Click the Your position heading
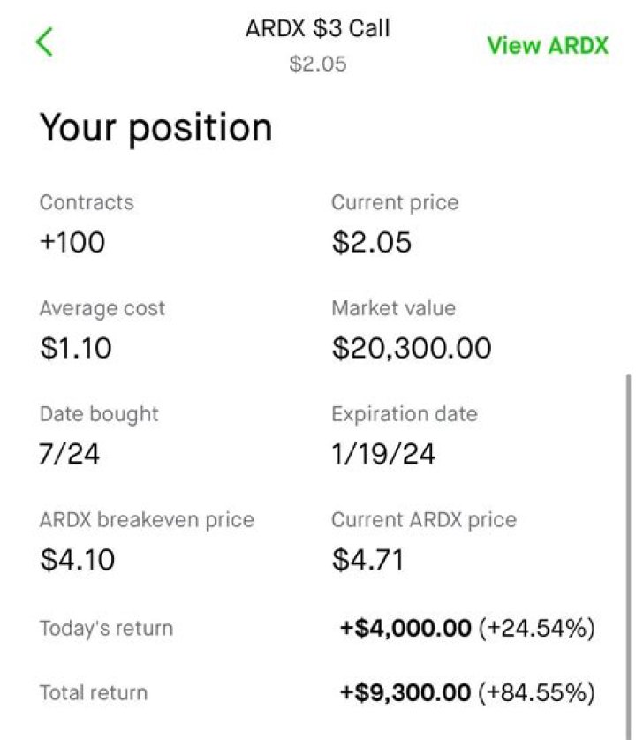 [155, 128]
